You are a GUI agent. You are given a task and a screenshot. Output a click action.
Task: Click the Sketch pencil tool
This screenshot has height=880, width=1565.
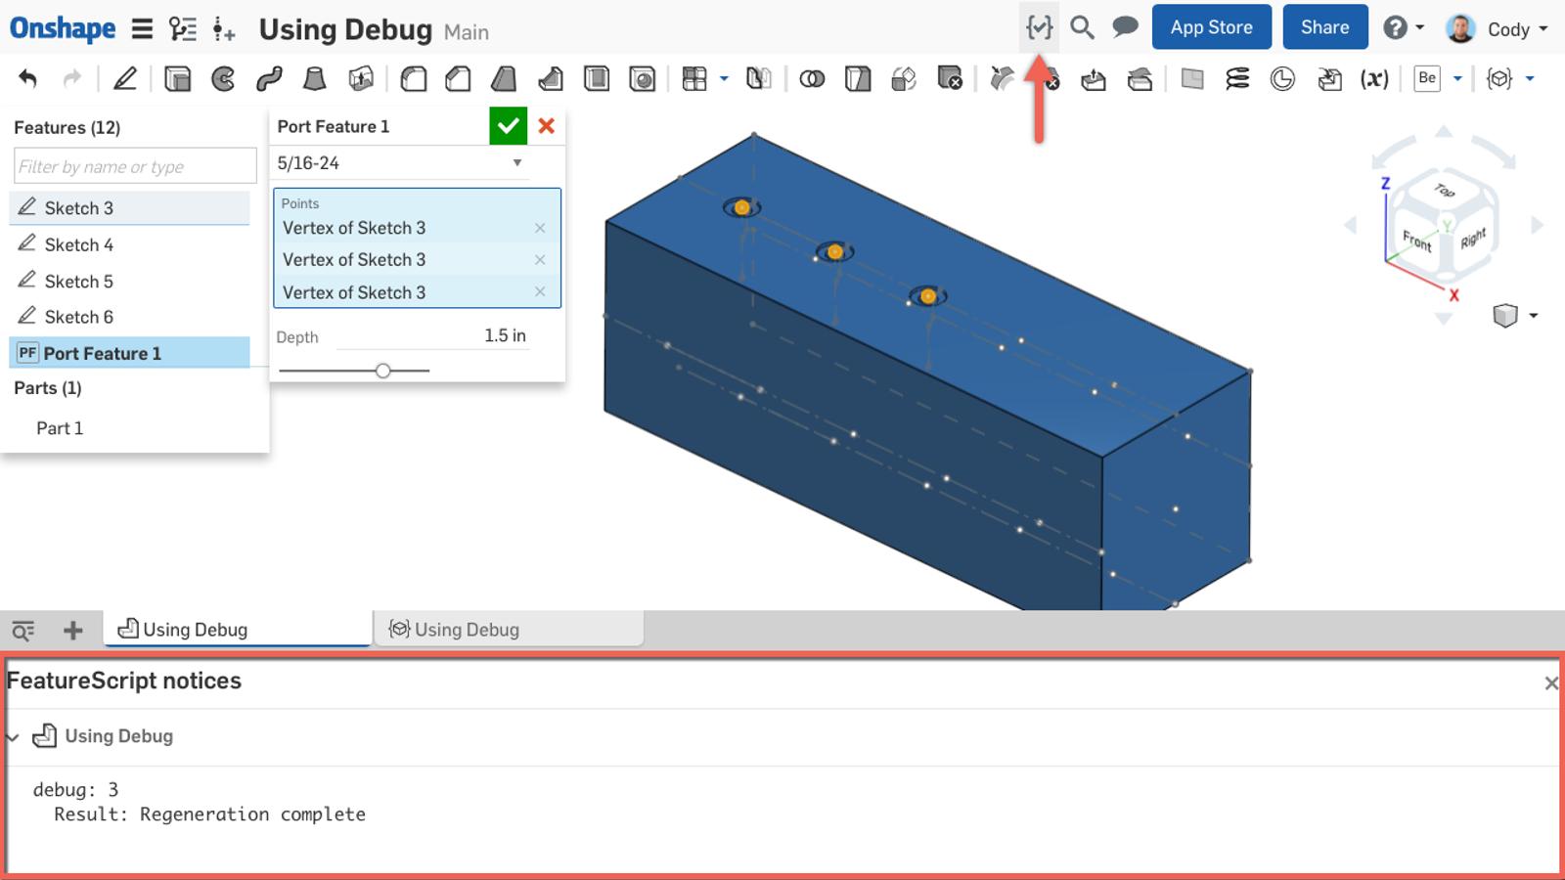point(125,79)
